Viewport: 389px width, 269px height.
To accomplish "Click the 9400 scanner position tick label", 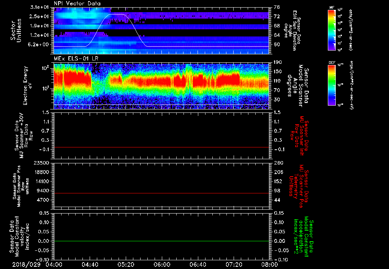I will click(43, 191).
